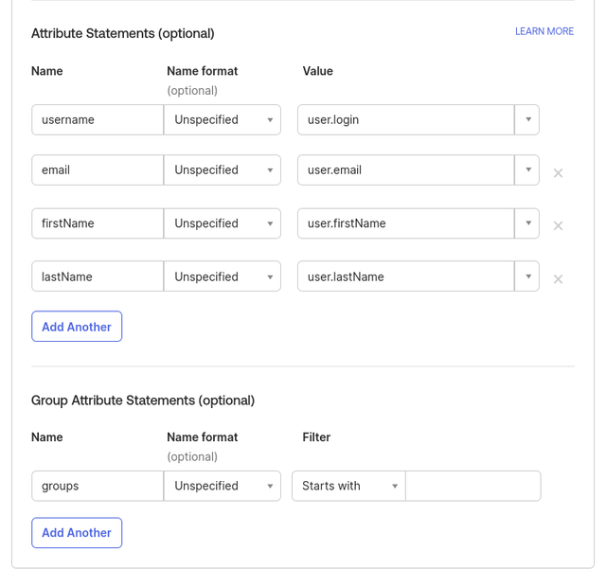Open the Starts with filter dropdown
606x587 pixels.
(348, 486)
